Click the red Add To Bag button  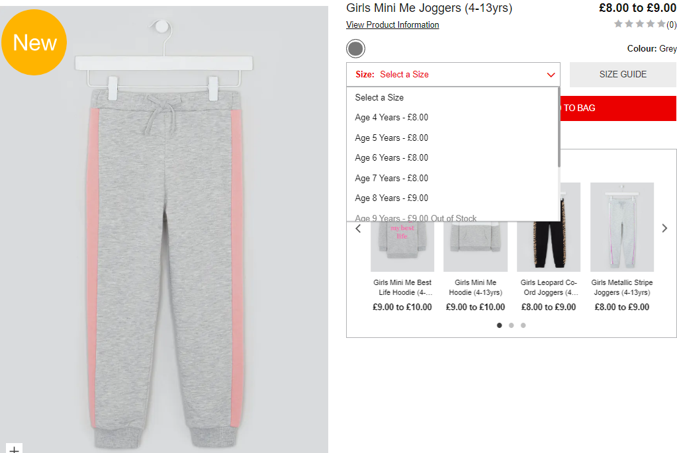pos(618,108)
